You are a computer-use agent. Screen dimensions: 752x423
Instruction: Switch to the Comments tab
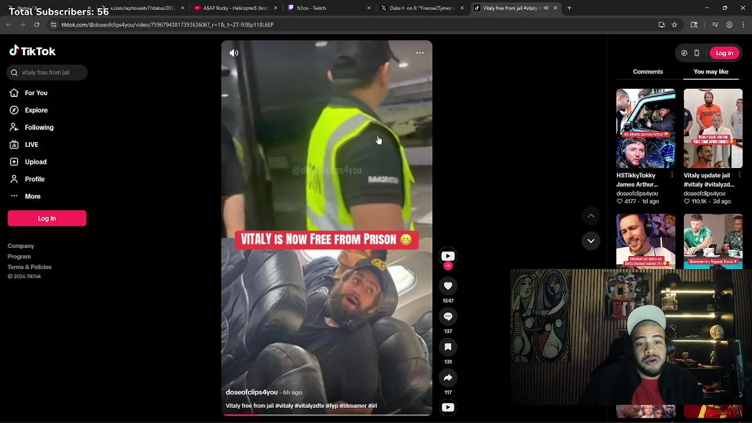(x=648, y=72)
